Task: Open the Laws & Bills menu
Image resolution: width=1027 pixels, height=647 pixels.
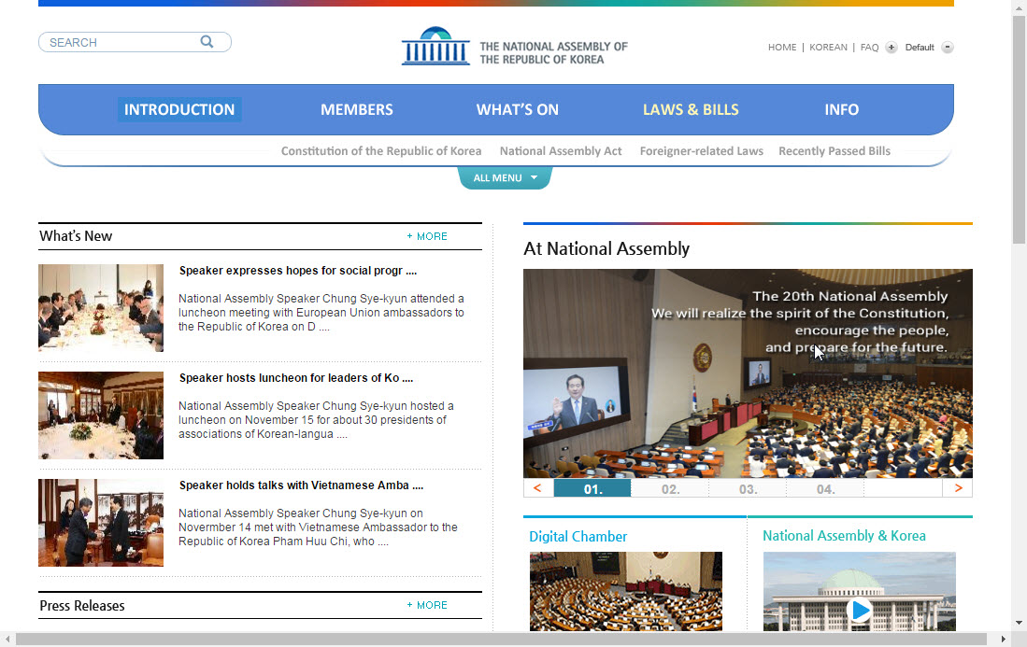Action: coord(691,109)
